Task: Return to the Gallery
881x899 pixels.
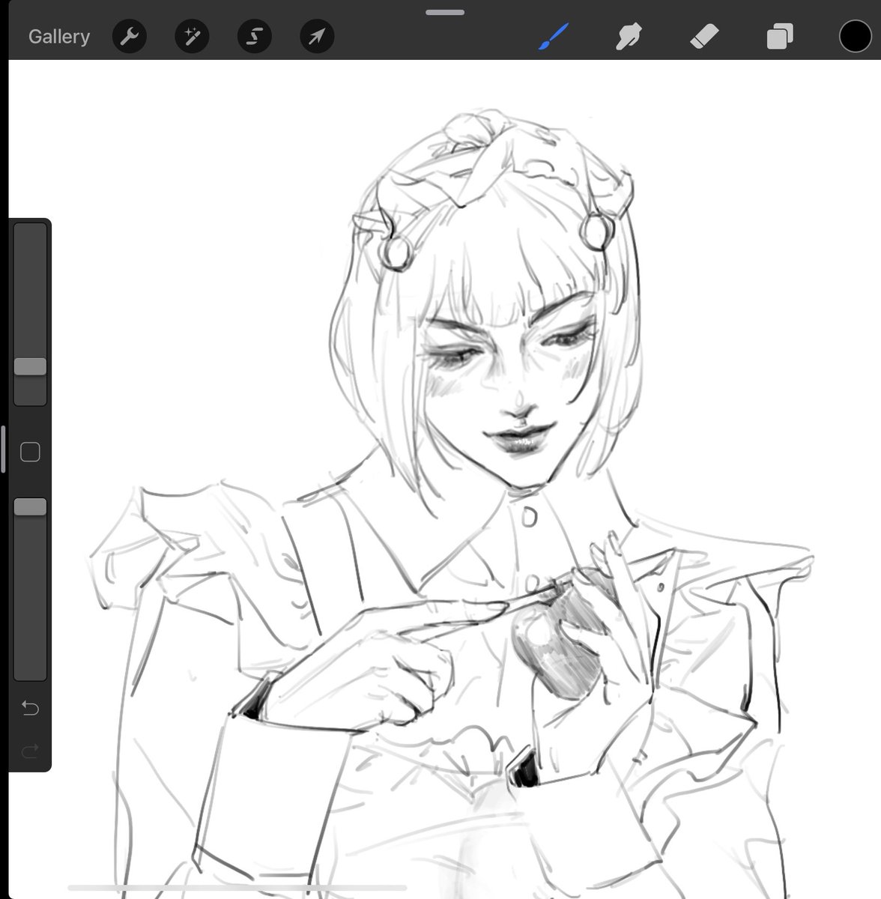Action: pyautogui.click(x=59, y=36)
